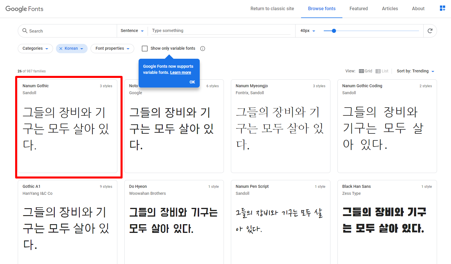Expand the Font properties filter
Viewport: 451px width, 264px height.
[112, 49]
